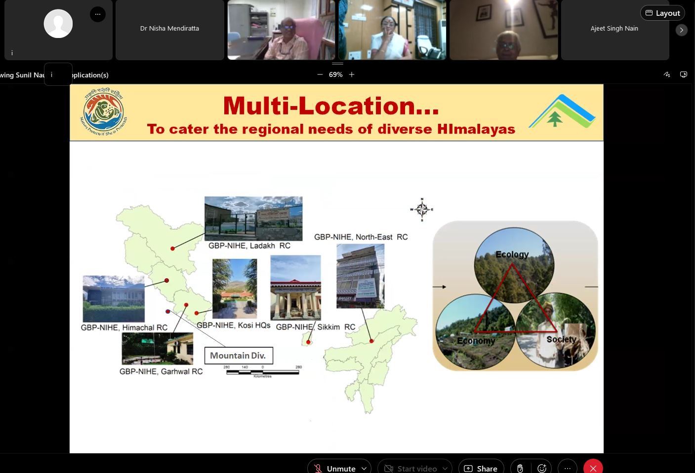The width and height of the screenshot is (695, 473).
Task: Zoom out shared content with minus icon
Action: (320, 74)
